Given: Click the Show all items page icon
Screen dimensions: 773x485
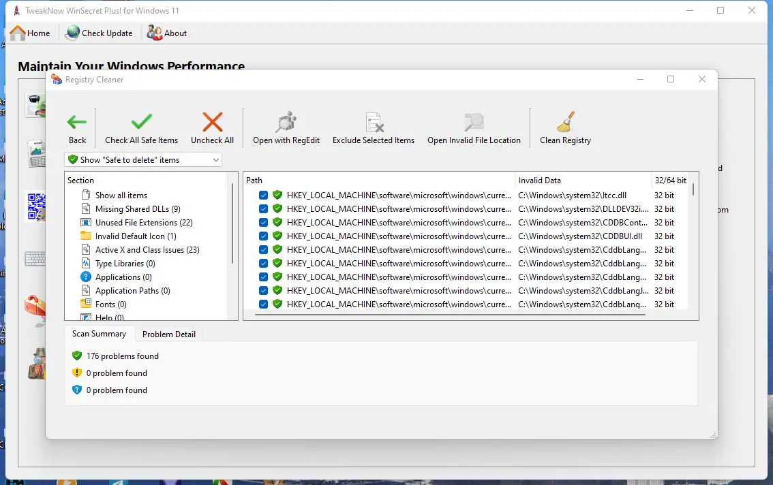Looking at the screenshot, I should click(x=86, y=195).
